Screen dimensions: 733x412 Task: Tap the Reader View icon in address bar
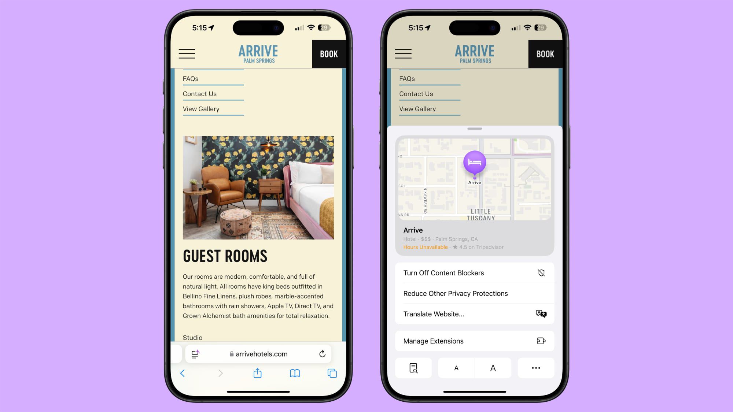pyautogui.click(x=196, y=354)
